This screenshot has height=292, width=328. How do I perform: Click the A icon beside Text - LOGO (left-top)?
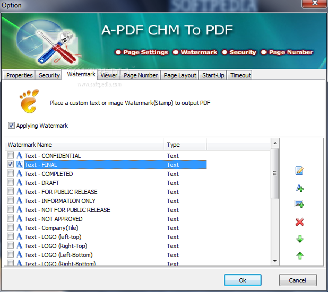pyautogui.click(x=19, y=236)
